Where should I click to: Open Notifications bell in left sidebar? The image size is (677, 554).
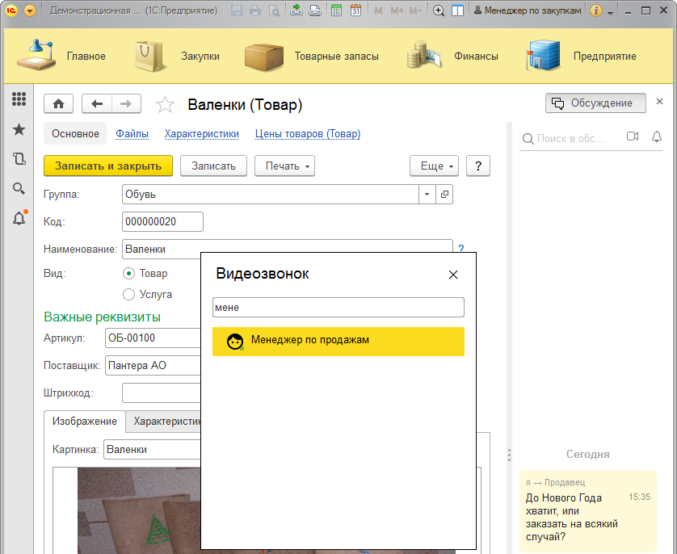19,218
